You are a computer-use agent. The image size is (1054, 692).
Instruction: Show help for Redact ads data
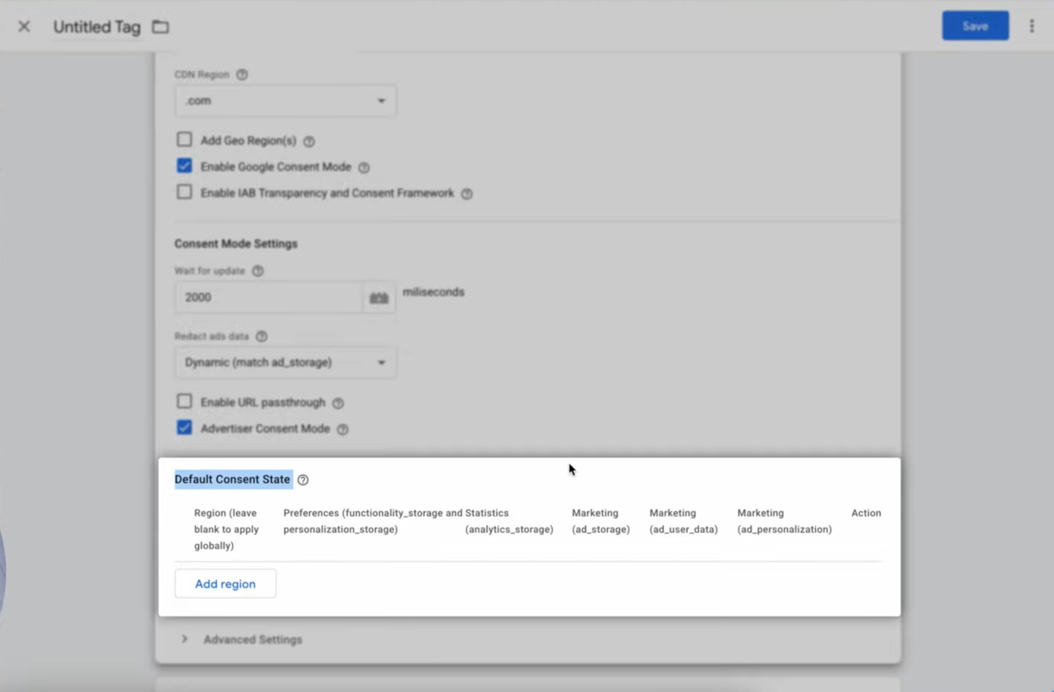point(262,336)
